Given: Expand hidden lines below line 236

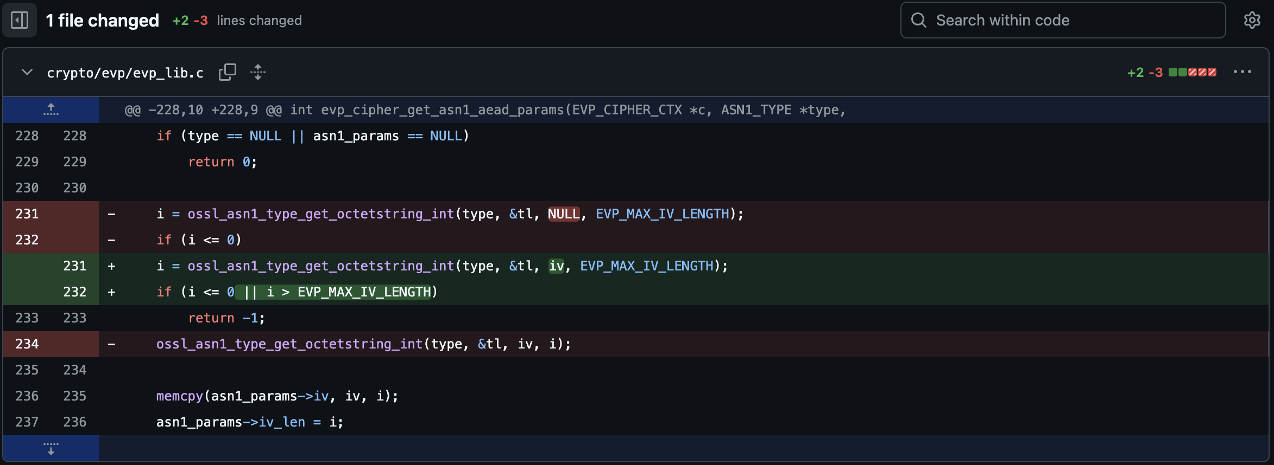Looking at the screenshot, I should (51, 449).
